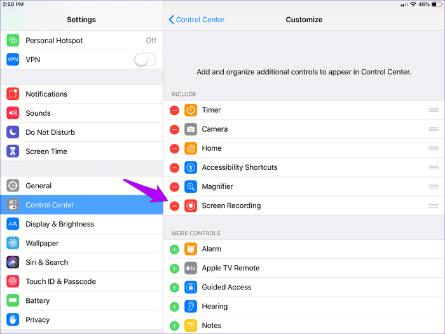The image size is (445, 334).
Task: Open the General settings section
Action: click(x=39, y=186)
